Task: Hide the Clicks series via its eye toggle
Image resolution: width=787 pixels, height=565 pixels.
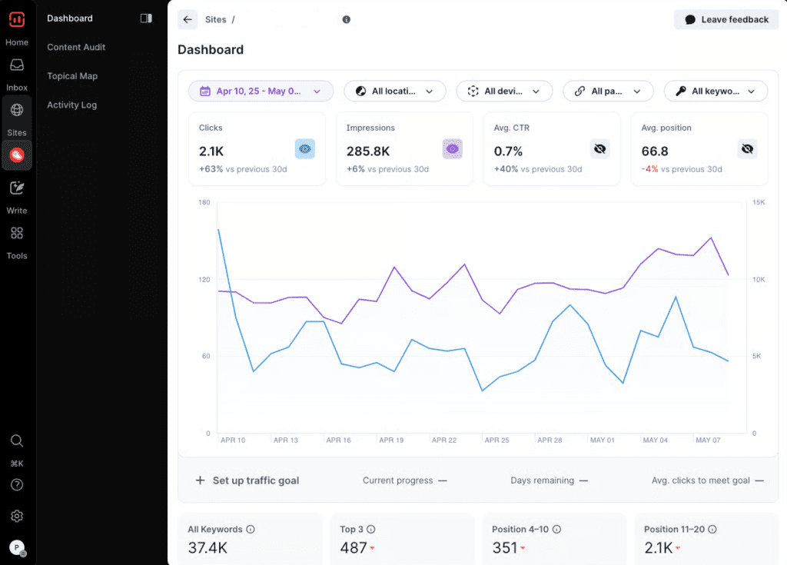Action: click(x=304, y=148)
